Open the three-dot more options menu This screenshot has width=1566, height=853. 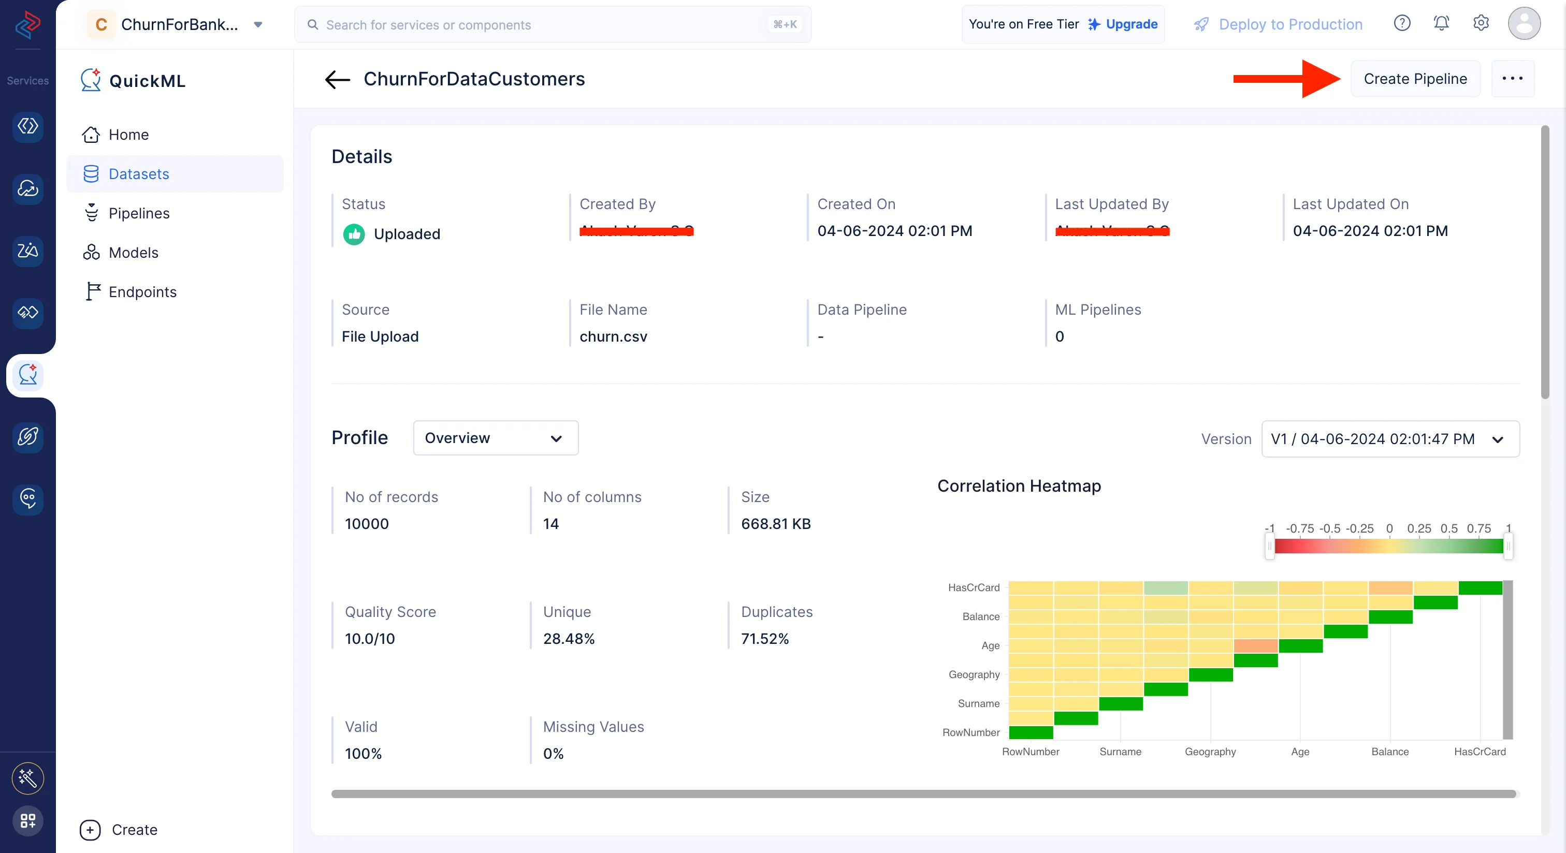tap(1512, 79)
